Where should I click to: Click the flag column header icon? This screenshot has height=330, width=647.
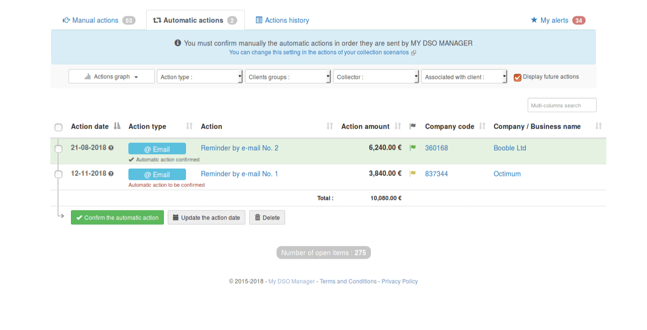pyautogui.click(x=412, y=126)
